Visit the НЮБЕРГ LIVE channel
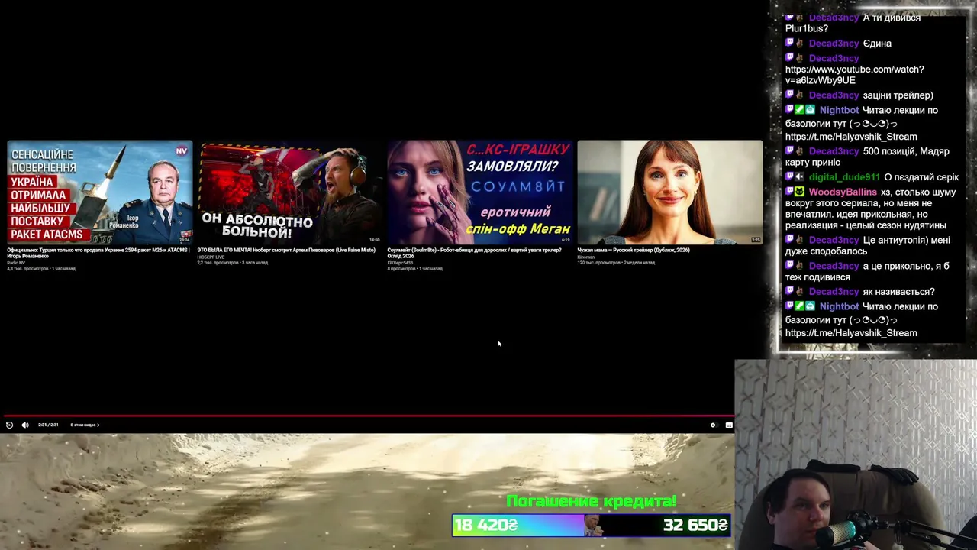Image resolution: width=977 pixels, height=550 pixels. tap(211, 257)
